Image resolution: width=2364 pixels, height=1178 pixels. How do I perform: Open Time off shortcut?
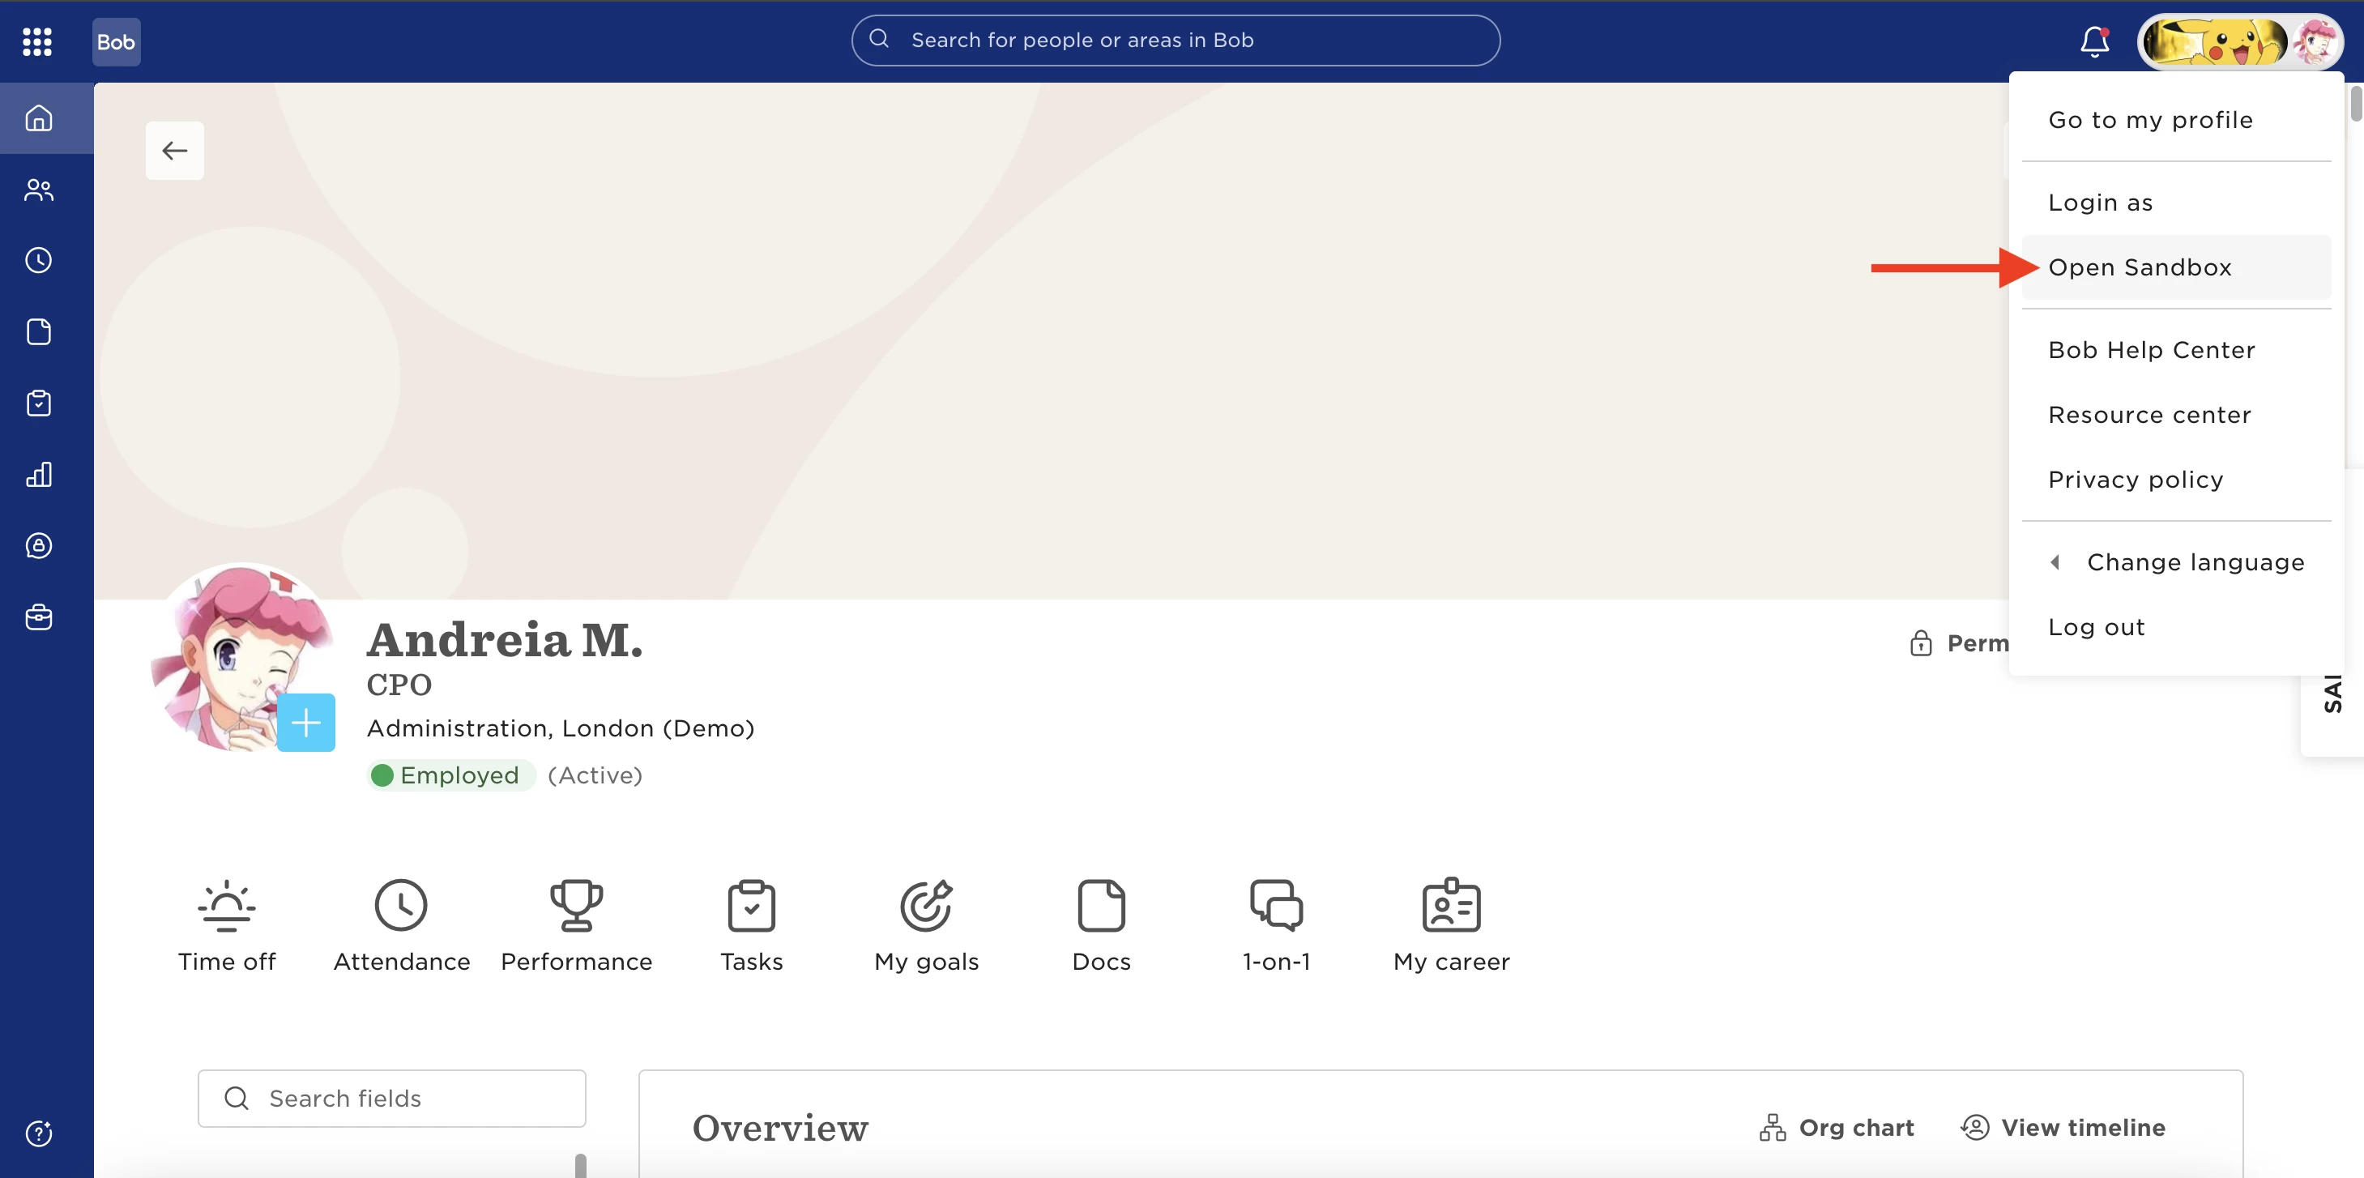click(227, 927)
